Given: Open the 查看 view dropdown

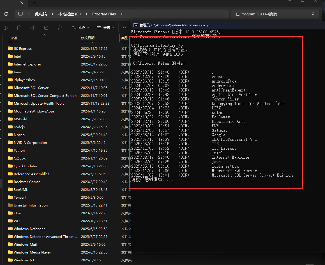Looking at the screenshot, I should [x=105, y=28].
